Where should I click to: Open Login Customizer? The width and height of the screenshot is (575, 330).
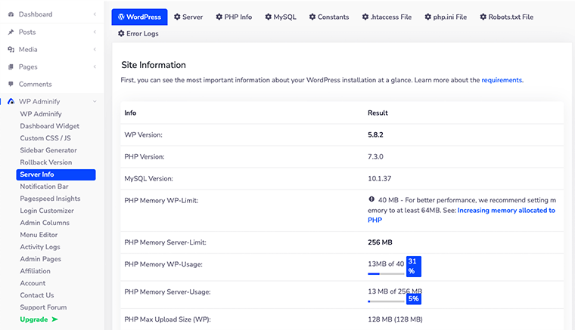coord(47,211)
